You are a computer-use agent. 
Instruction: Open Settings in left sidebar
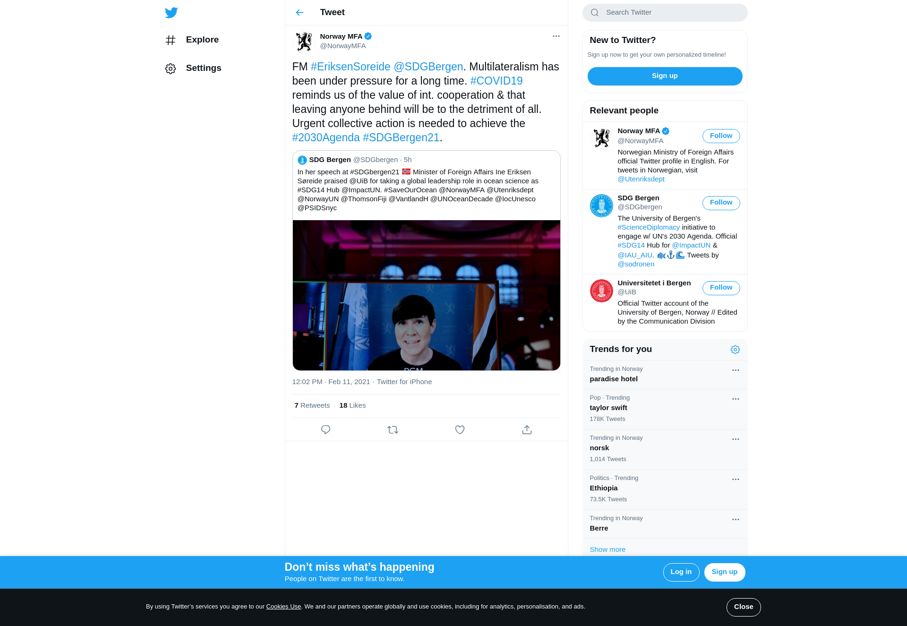pyautogui.click(x=203, y=68)
